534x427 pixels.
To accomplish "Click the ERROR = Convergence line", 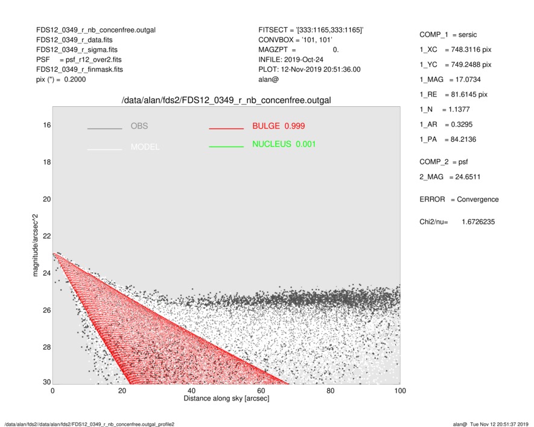I will (459, 200).
